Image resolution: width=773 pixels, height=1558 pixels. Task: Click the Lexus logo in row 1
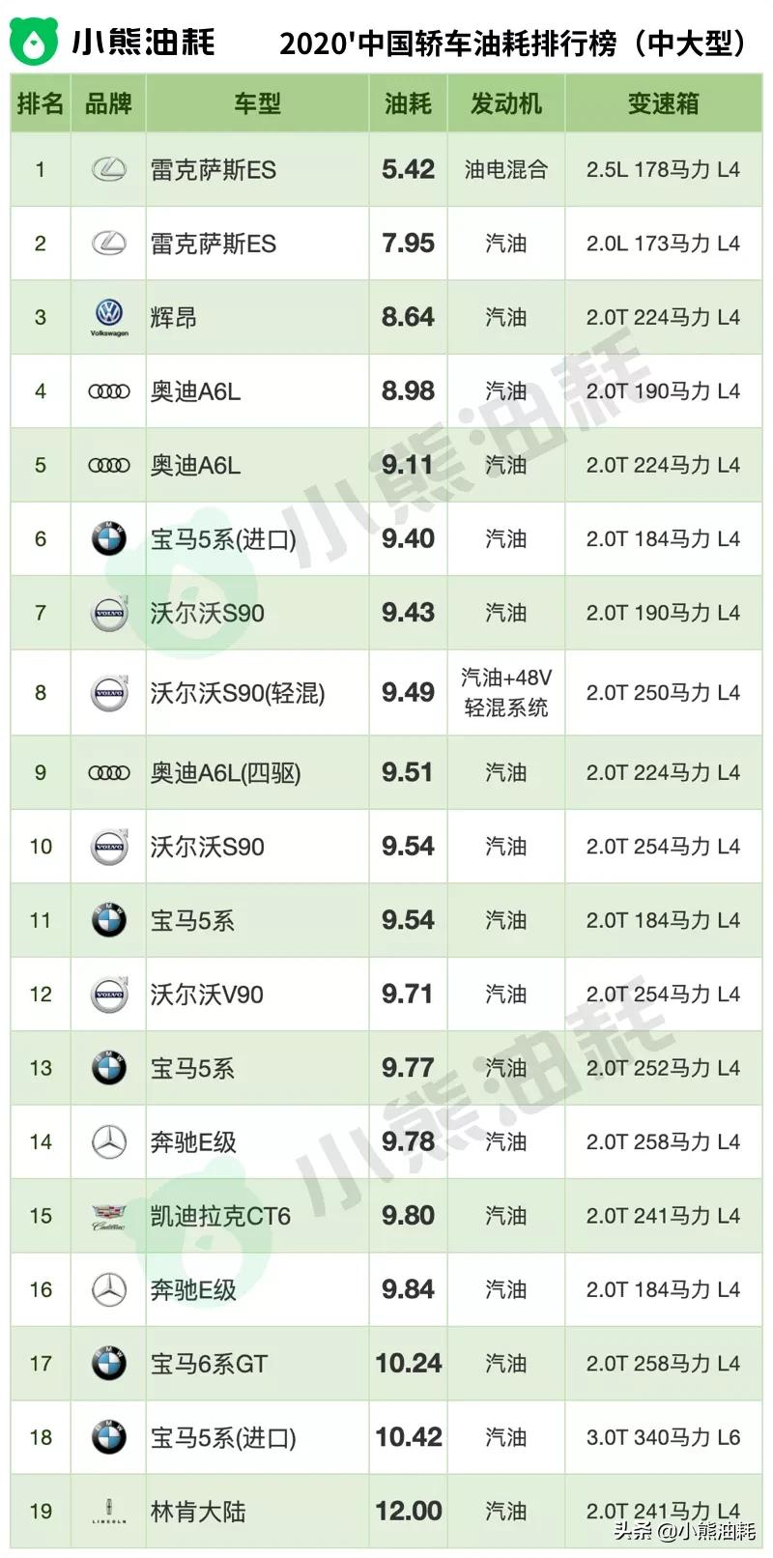(108, 170)
